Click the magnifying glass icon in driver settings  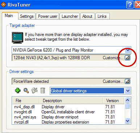click(x=26, y=90)
